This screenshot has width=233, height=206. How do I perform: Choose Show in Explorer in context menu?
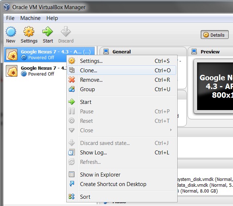pos(122,174)
